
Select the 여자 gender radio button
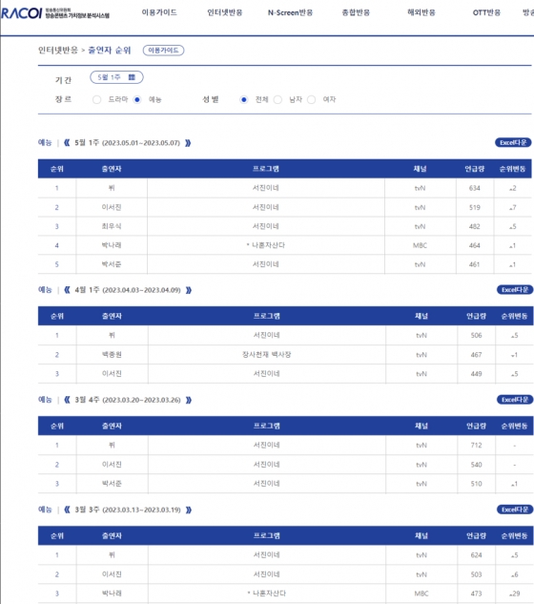click(x=312, y=100)
